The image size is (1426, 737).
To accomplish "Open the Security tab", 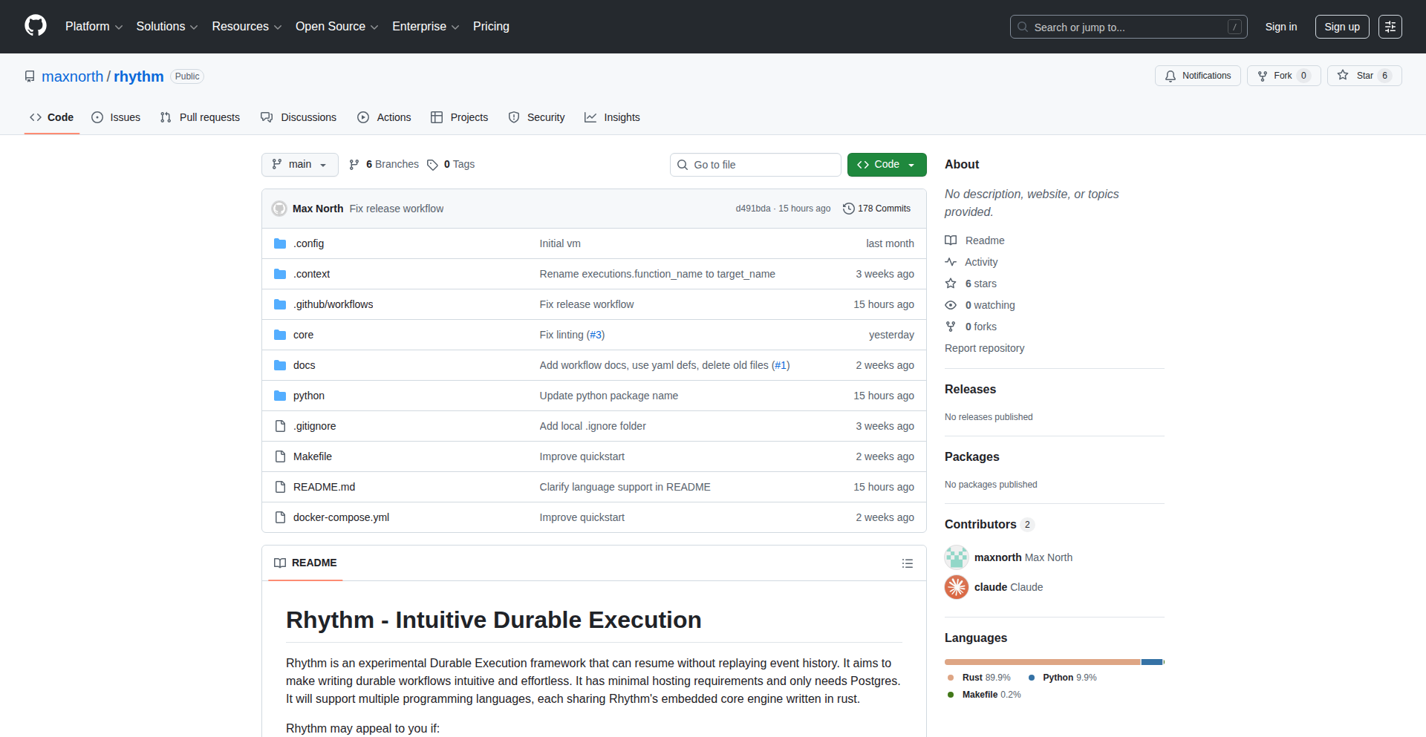I will click(536, 117).
